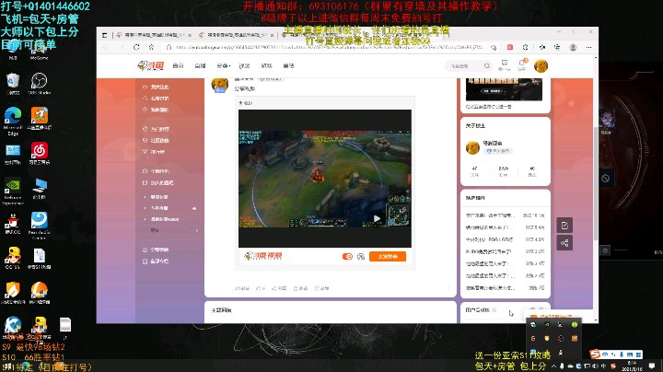Click the browser back arrow

106,47
